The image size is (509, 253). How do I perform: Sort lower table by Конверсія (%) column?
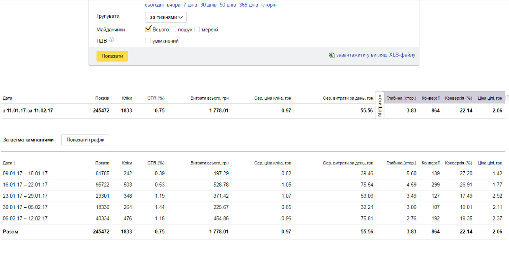(x=459, y=163)
